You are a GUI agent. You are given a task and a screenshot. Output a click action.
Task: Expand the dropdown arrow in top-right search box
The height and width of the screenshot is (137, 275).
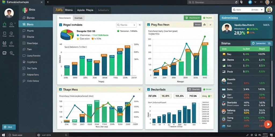pyautogui.click(x=262, y=10)
